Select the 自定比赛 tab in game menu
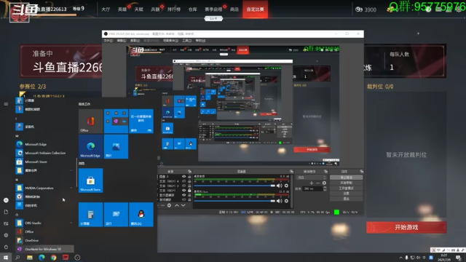Viewport: 466px width, 262px height. pyautogui.click(x=256, y=9)
